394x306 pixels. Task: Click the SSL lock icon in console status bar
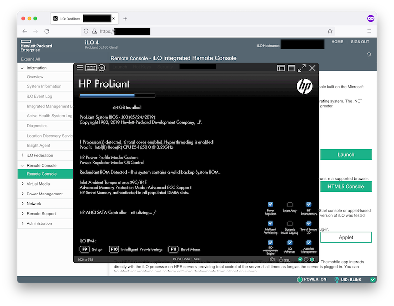pos(281,260)
